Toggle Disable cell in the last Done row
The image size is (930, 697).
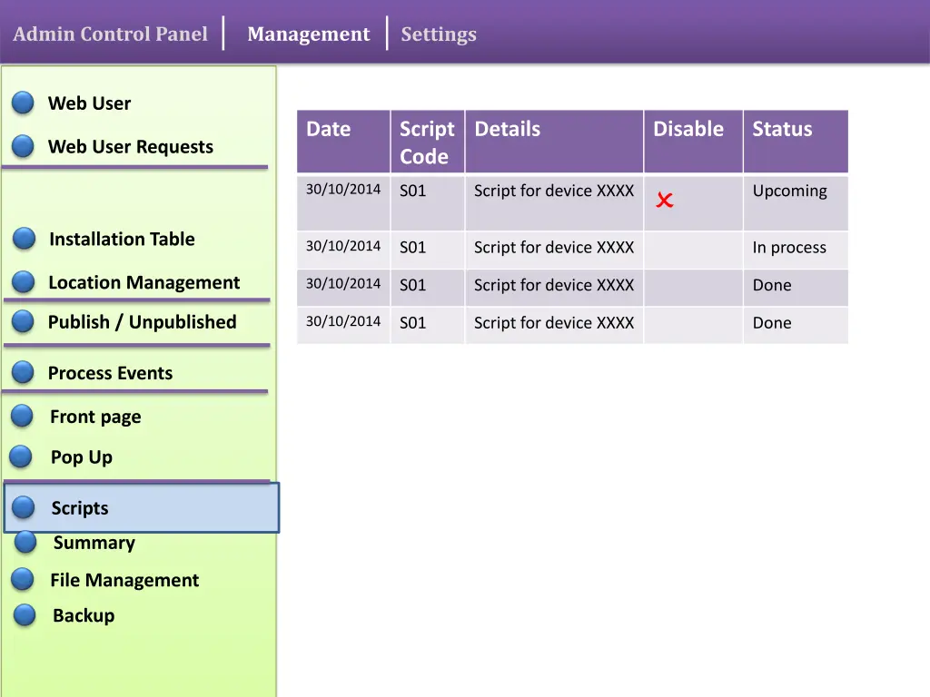pyautogui.click(x=693, y=324)
